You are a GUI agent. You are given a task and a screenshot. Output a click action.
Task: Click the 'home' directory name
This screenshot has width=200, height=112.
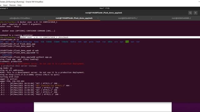[36, 42]
